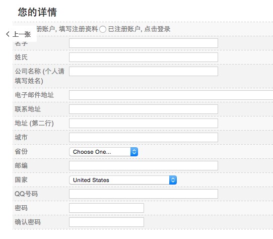
Task: Click into the QQ号码 input box
Action: tap(144, 194)
